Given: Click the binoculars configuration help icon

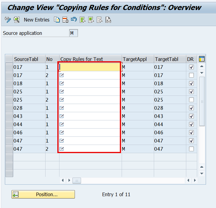Looking at the screenshot, I should pos(108,20).
